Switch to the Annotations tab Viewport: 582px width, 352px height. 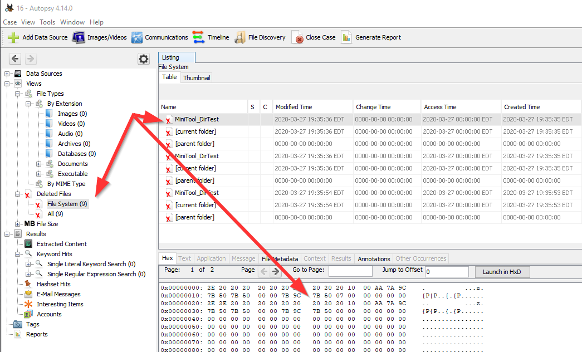(x=374, y=259)
